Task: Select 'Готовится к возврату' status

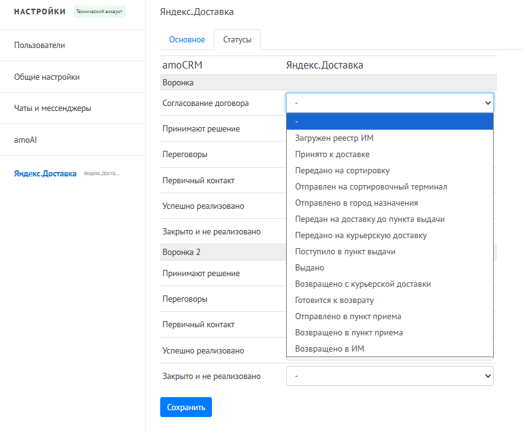Action: 390,300
